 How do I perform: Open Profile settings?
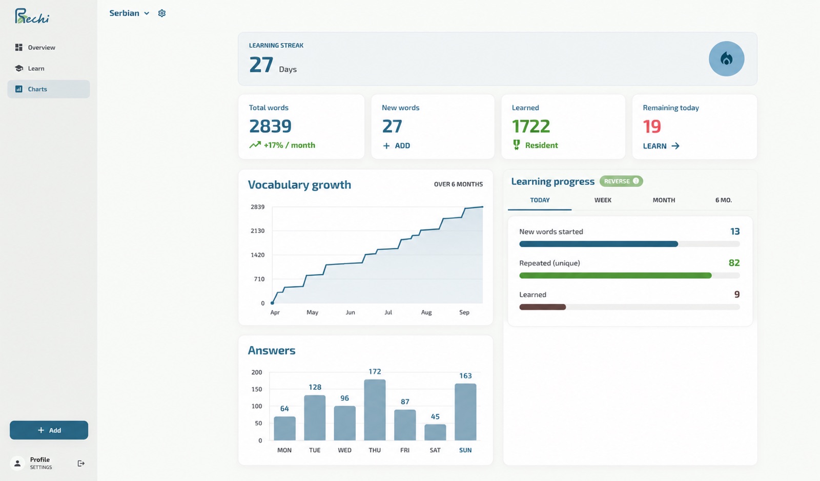[x=40, y=463]
